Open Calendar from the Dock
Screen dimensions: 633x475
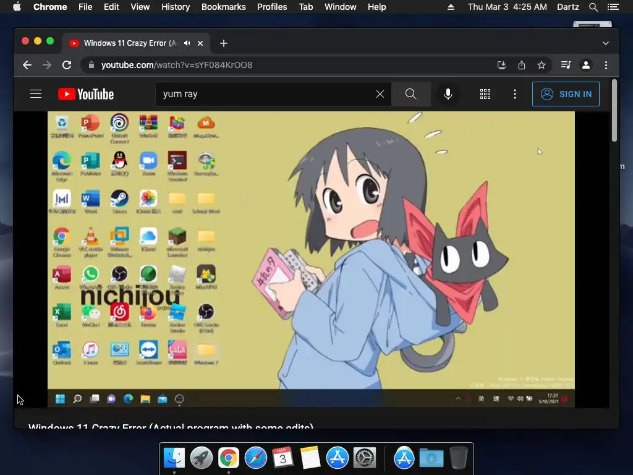pyautogui.click(x=283, y=458)
